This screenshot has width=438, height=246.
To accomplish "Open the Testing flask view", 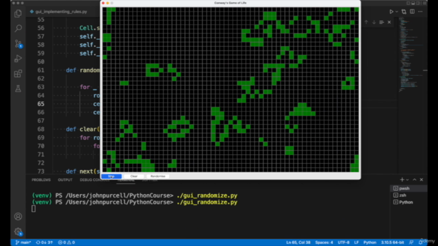I will pos(18,89).
